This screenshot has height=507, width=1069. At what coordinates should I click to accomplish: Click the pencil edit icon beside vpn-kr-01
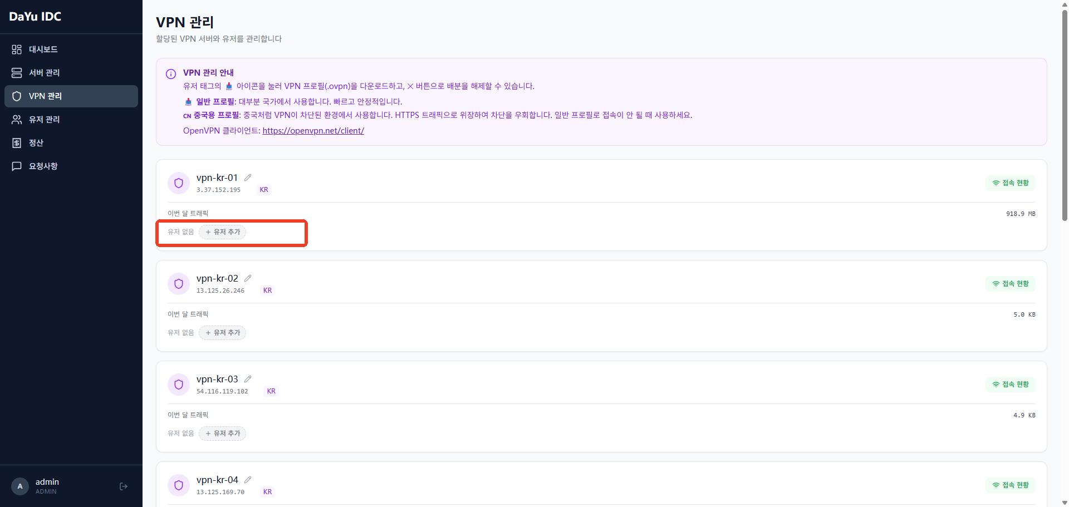[248, 178]
